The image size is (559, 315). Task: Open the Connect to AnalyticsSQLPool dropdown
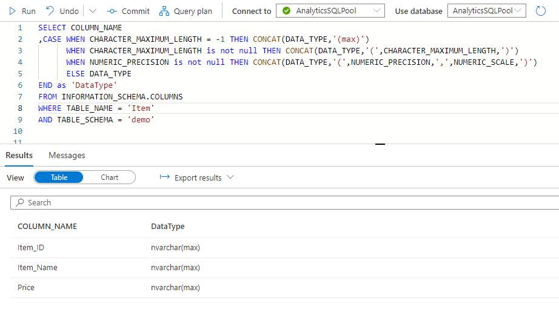(330, 11)
